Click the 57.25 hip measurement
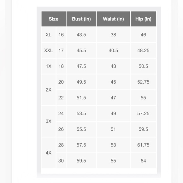This screenshot has height=183, width=183. (x=144, y=114)
